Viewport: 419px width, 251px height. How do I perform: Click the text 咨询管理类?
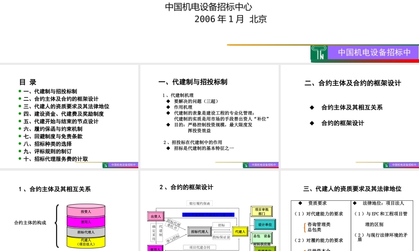319,224
